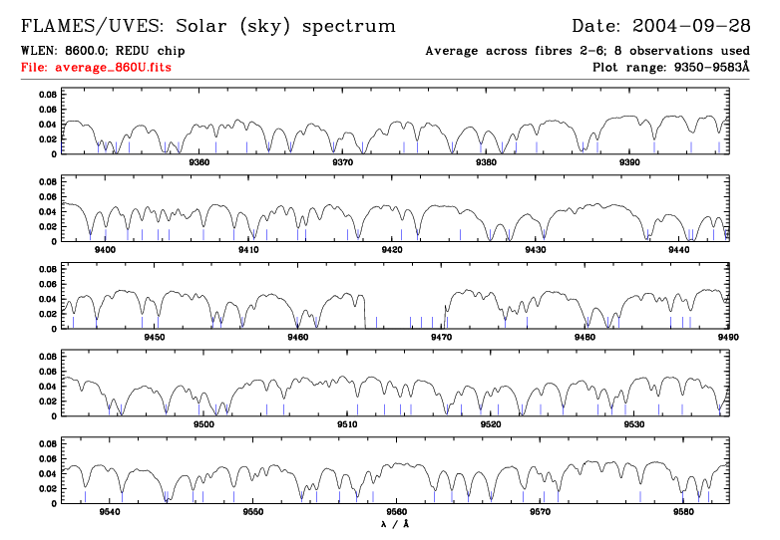
Task: Click the 9360 axis label
Action: point(198,162)
